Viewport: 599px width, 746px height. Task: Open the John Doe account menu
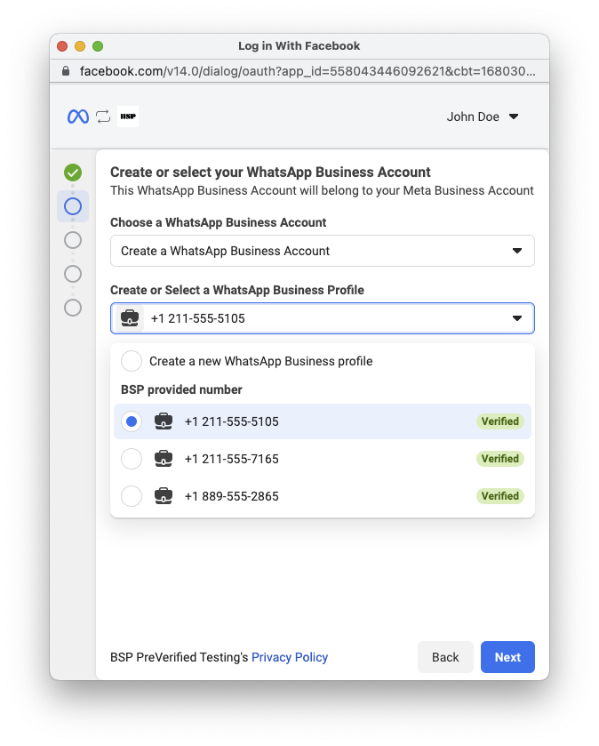click(482, 116)
